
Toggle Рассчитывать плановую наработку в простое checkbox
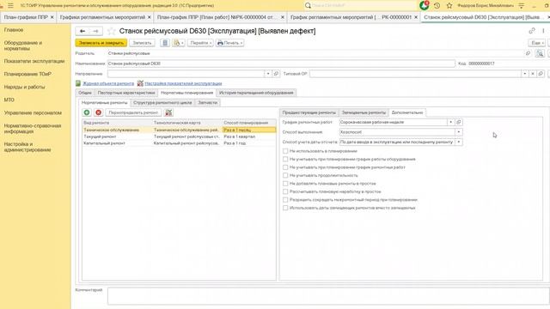(285, 191)
